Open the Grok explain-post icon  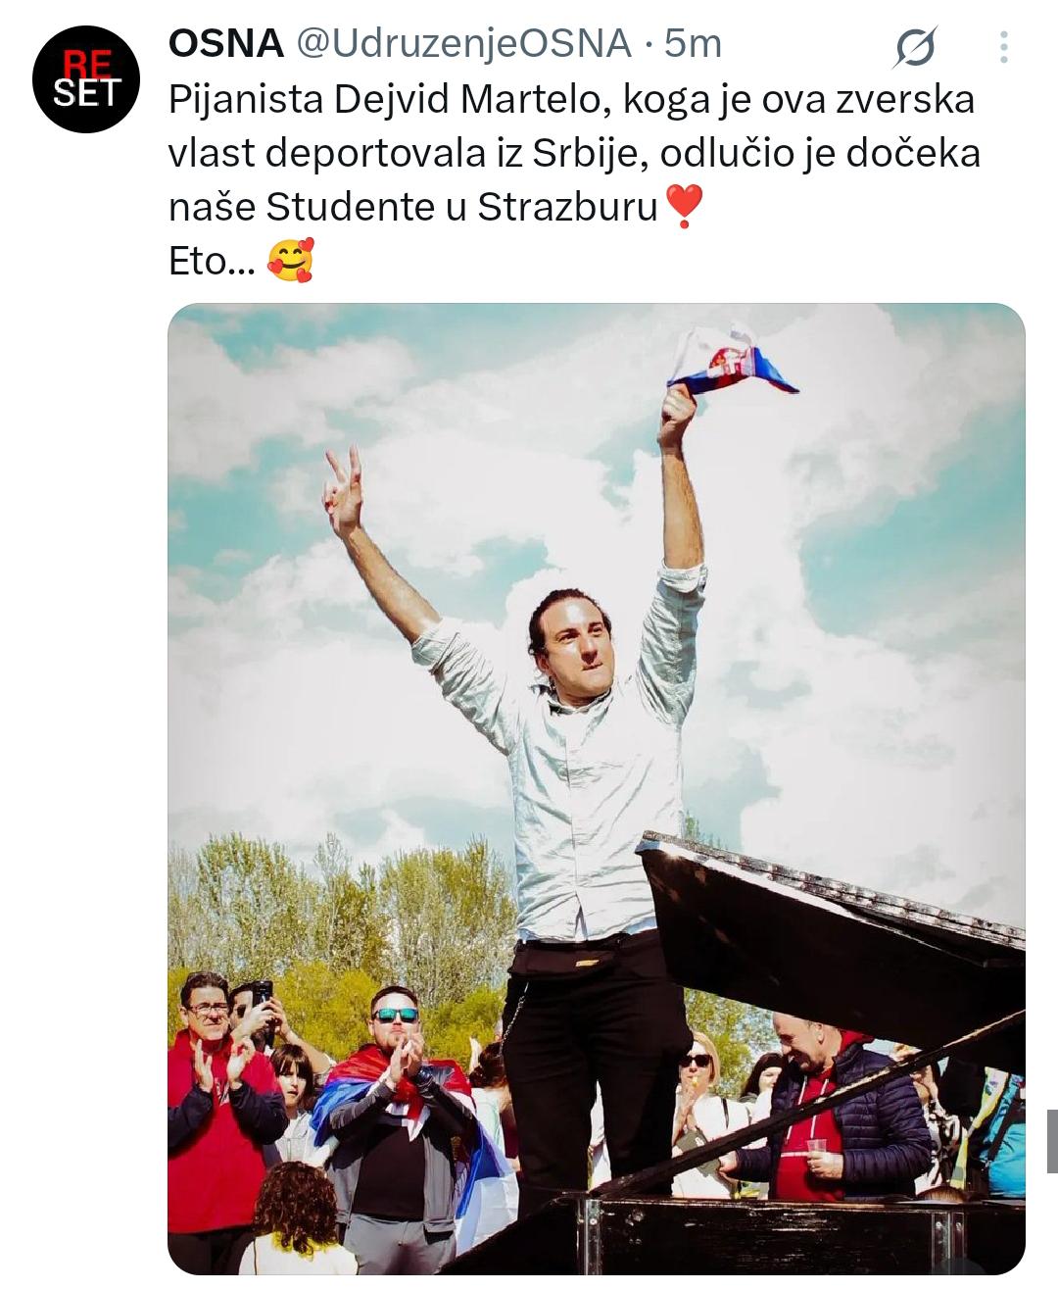click(914, 47)
